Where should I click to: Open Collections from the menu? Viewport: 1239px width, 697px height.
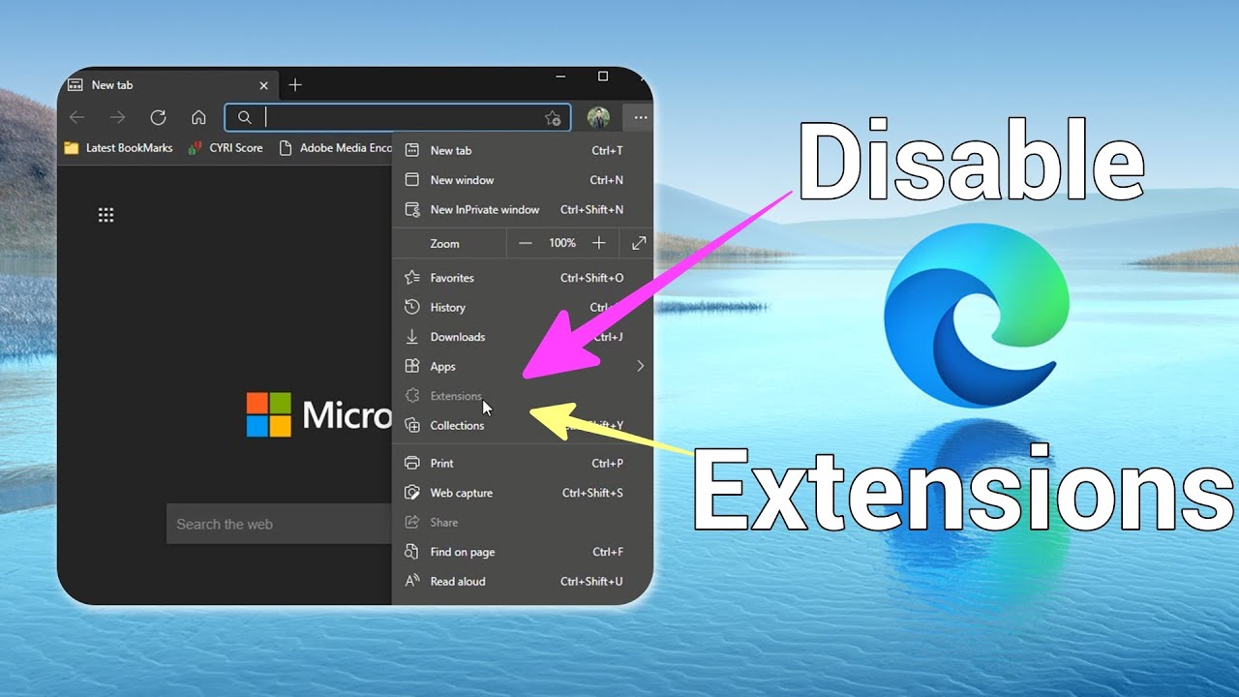523,425
